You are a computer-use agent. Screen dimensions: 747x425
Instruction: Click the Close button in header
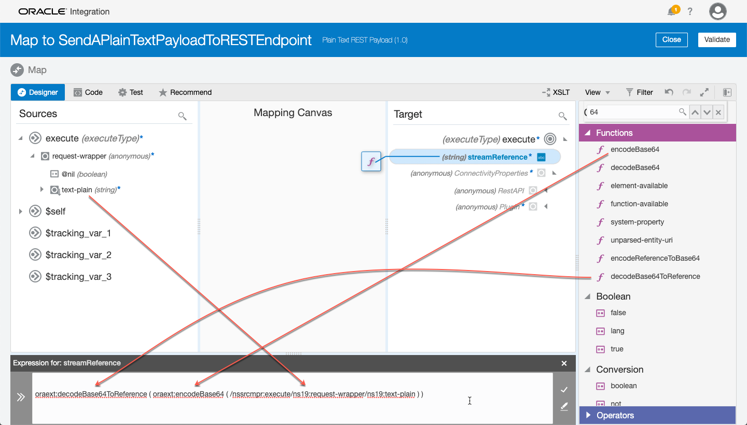pyautogui.click(x=671, y=39)
